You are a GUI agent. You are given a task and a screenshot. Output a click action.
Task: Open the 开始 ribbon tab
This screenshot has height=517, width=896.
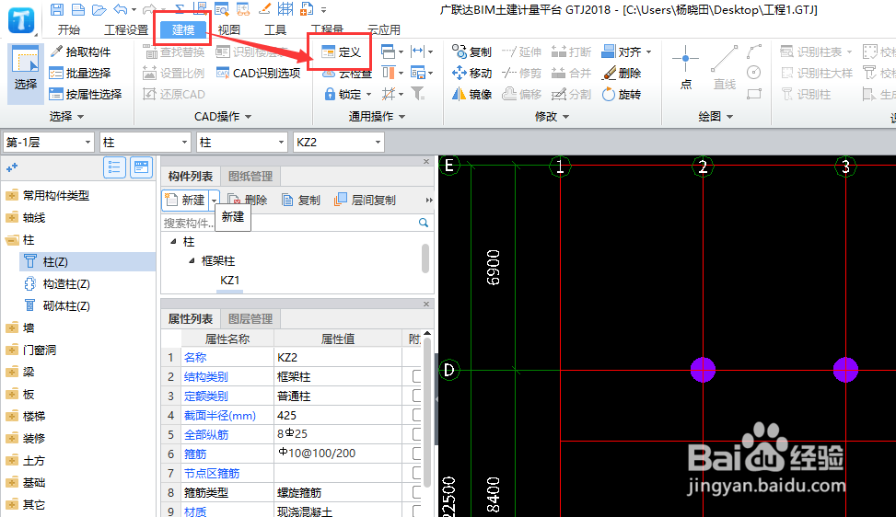[x=69, y=29]
